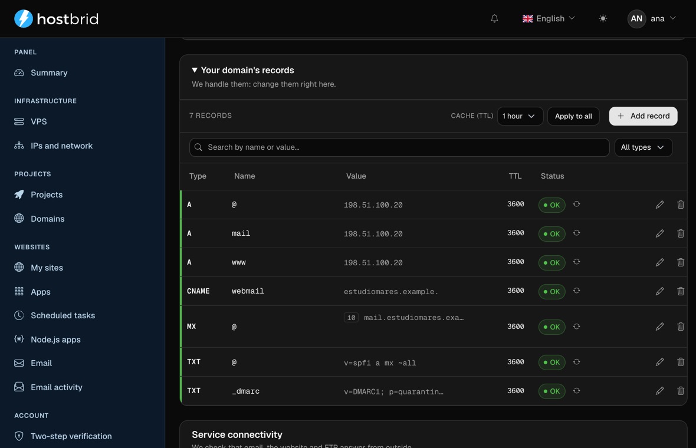Recheck status of A @ record
Screen dimensions: 696x448
point(576,204)
